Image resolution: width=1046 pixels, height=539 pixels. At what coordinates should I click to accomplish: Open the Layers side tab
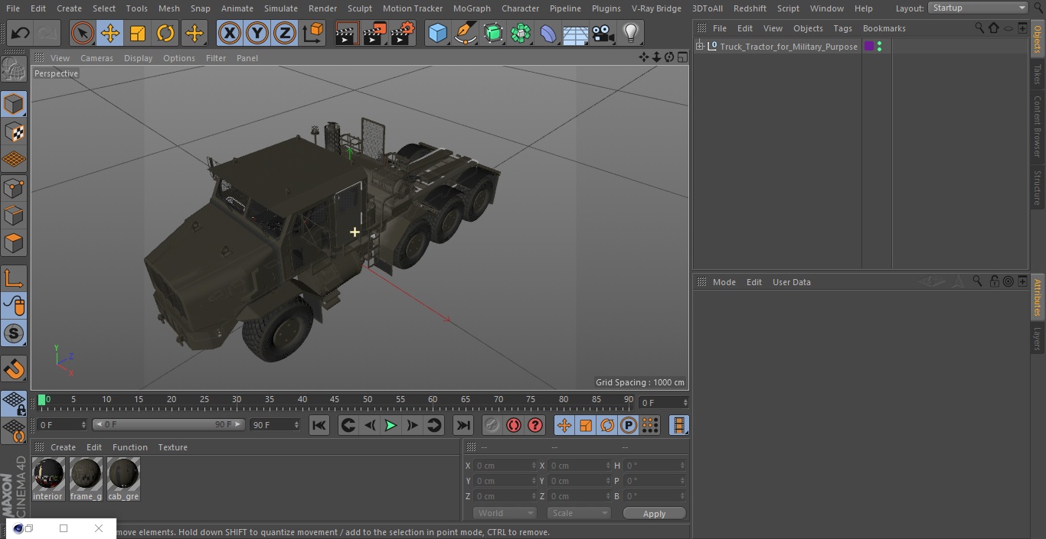1038,339
